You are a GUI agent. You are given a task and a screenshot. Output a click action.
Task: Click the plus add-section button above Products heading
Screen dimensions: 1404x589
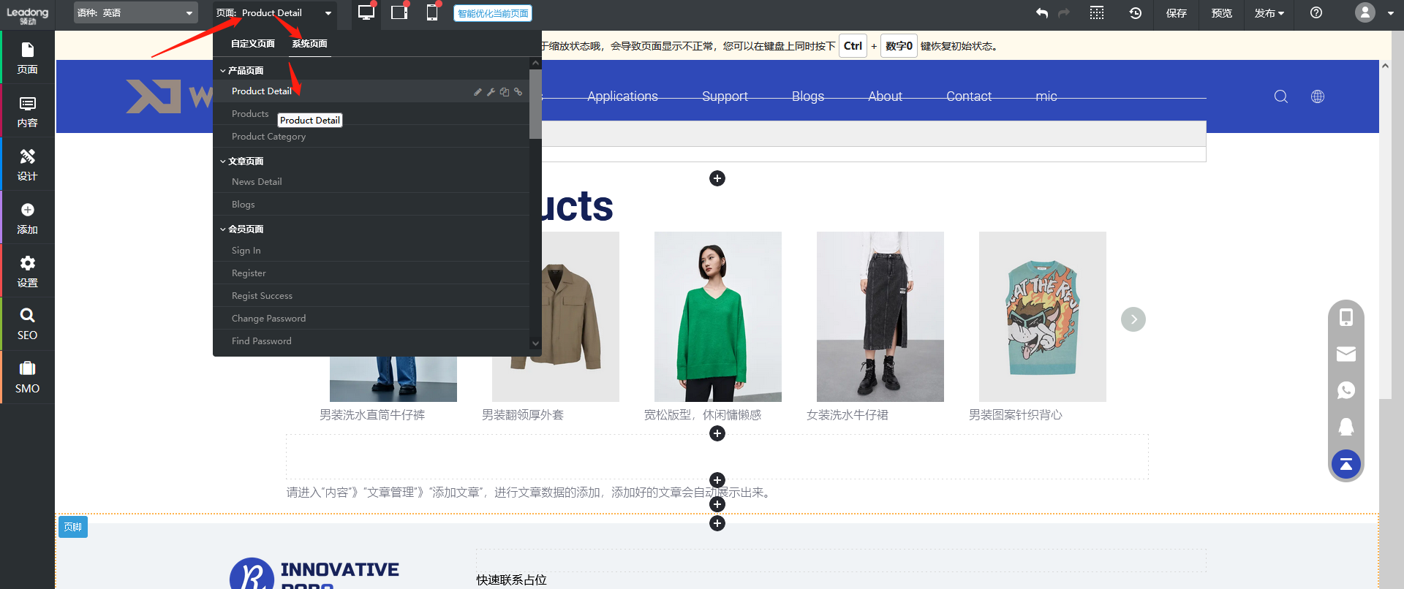tap(717, 178)
